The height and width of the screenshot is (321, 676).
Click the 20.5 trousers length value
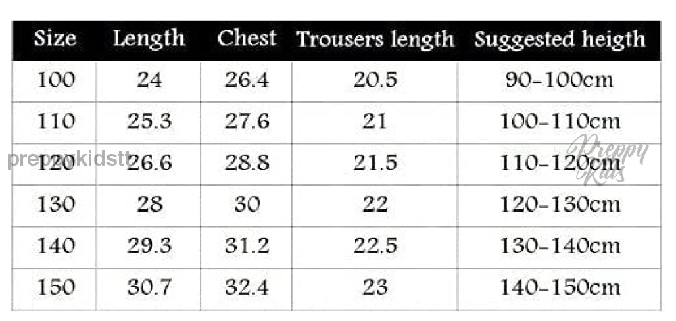pos(375,80)
